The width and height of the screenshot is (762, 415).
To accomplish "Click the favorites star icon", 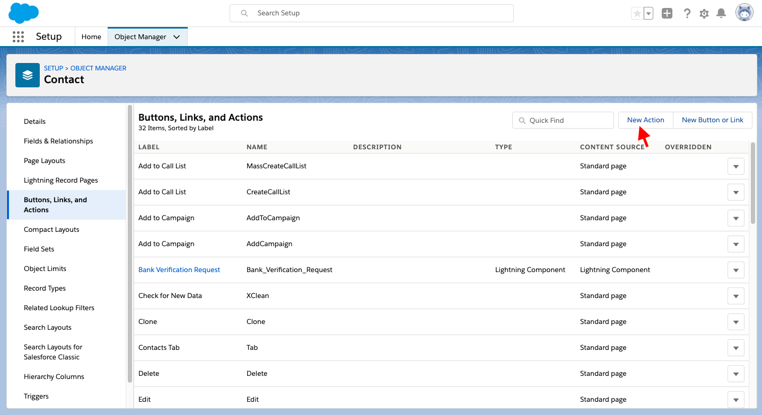I will coord(637,14).
